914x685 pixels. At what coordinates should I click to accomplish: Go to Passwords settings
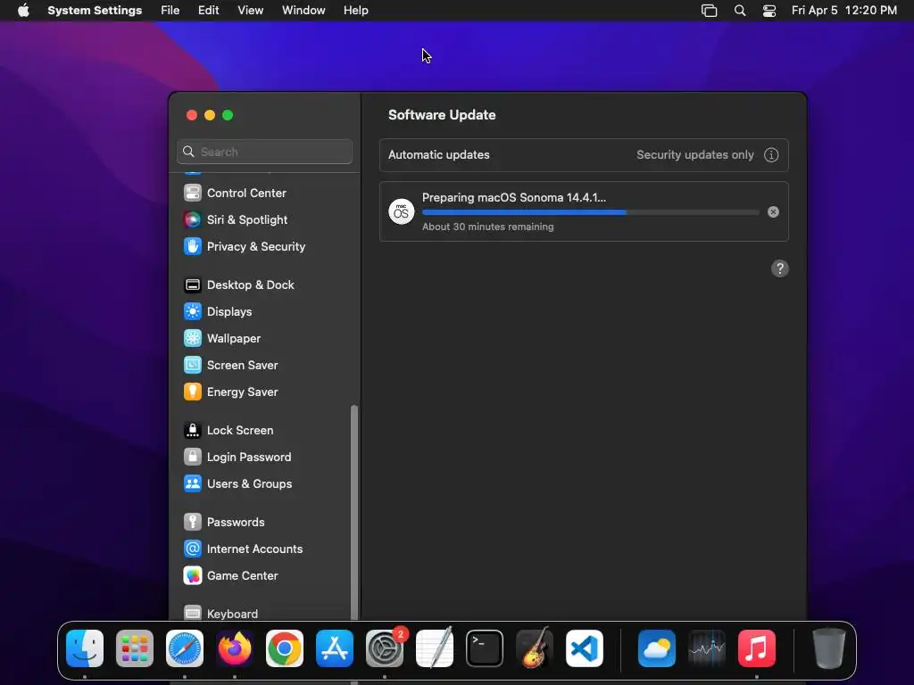coord(224,523)
